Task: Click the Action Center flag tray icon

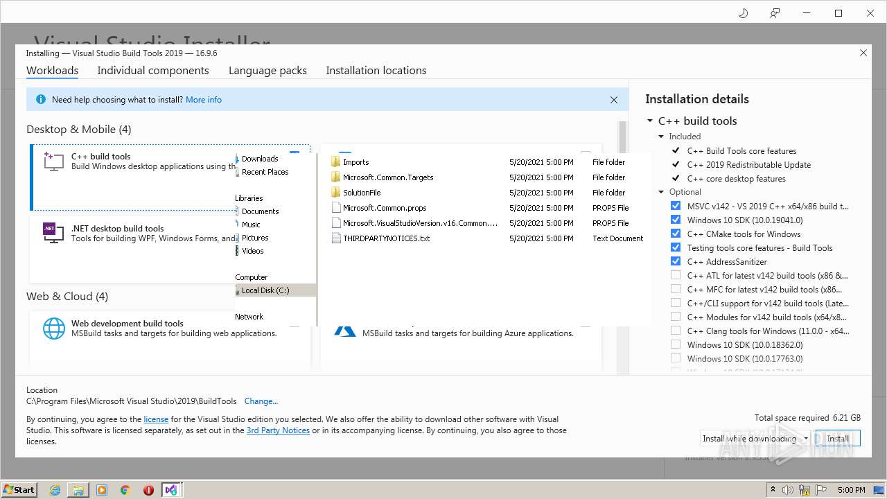Action: (x=822, y=490)
